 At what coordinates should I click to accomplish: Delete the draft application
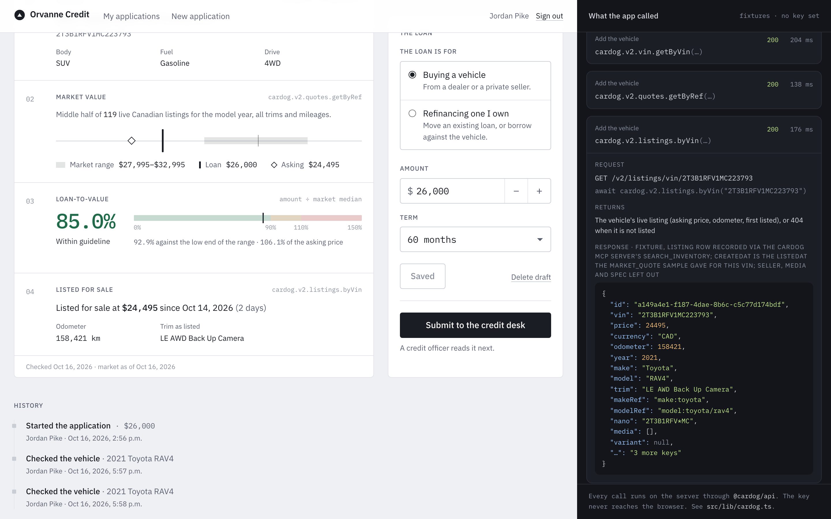pos(531,277)
